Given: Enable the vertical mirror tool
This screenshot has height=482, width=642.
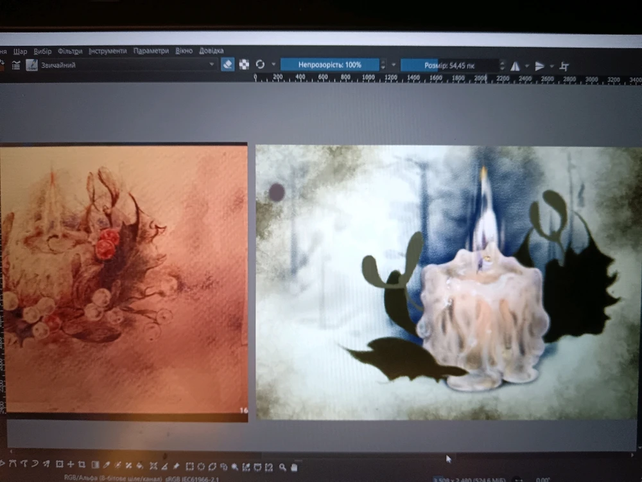Looking at the screenshot, I should coord(540,66).
